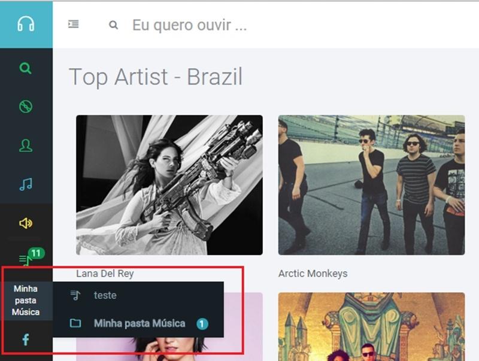Open the music note icon in sidebar

(26, 184)
